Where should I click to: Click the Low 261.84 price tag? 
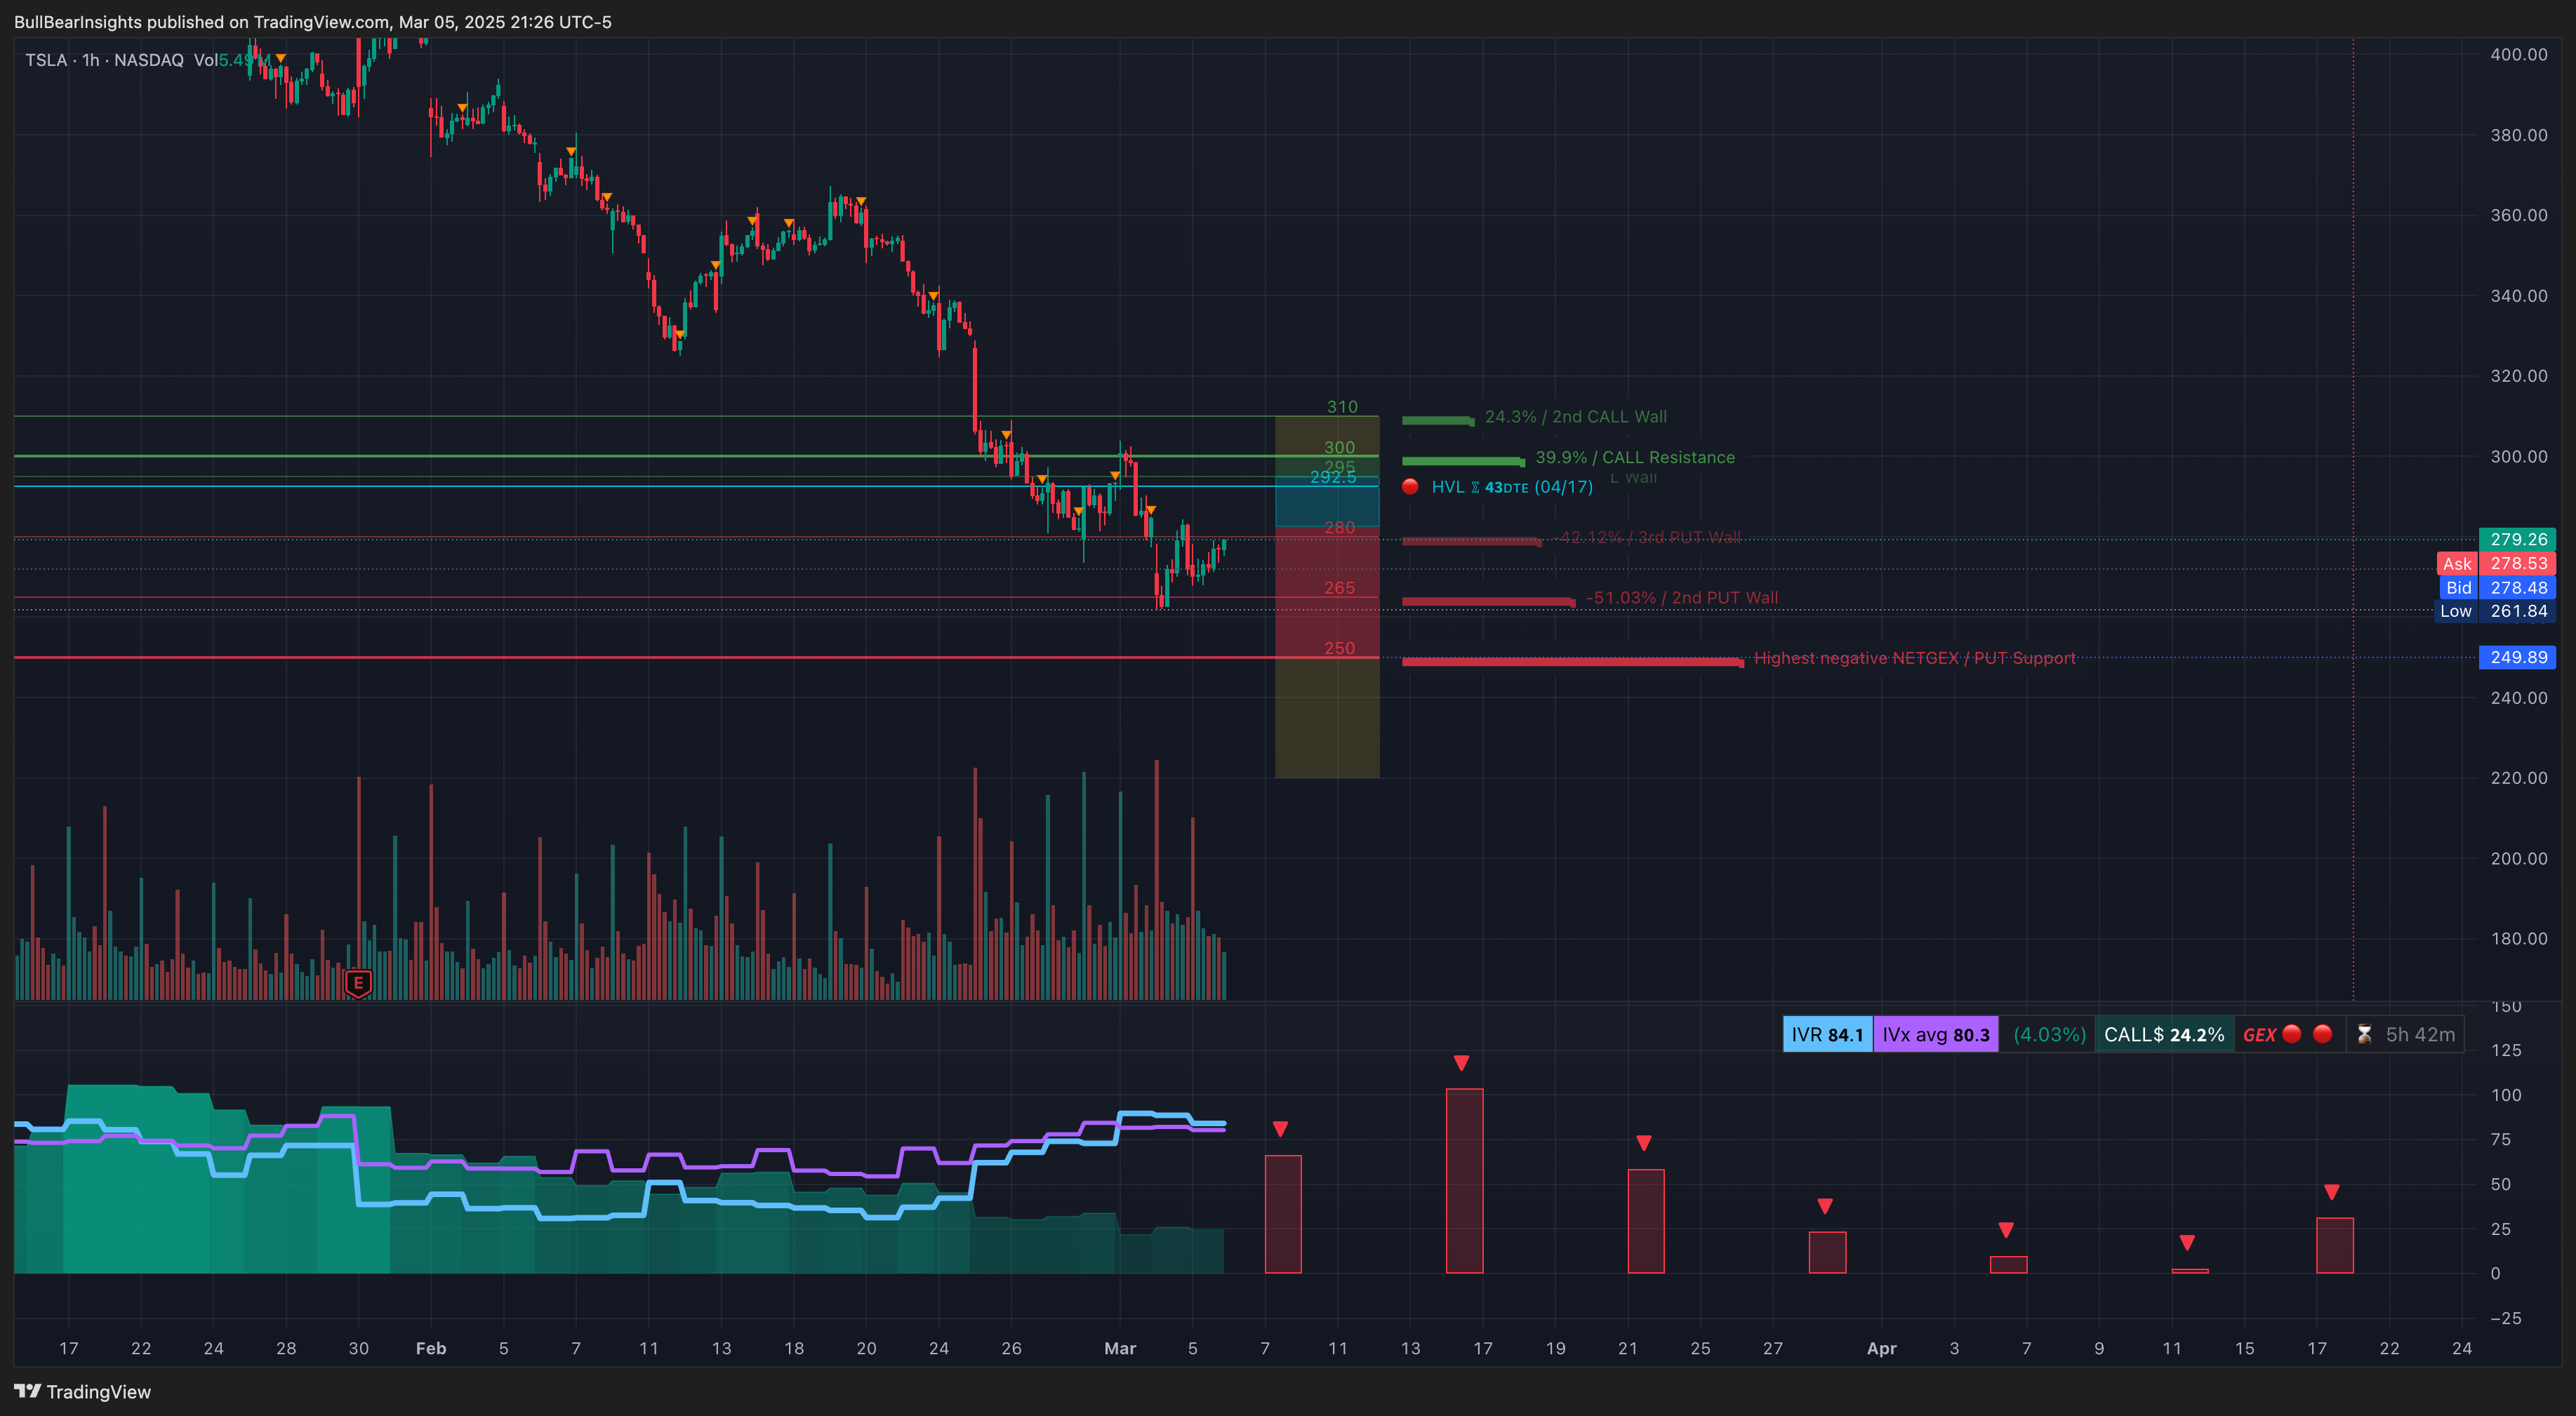coord(2494,611)
